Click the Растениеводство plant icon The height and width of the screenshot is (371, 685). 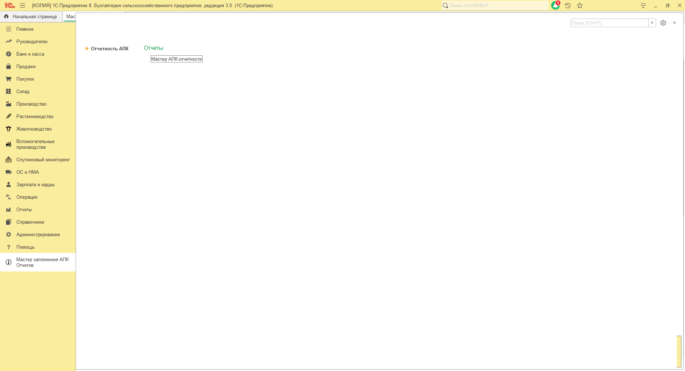click(x=9, y=116)
